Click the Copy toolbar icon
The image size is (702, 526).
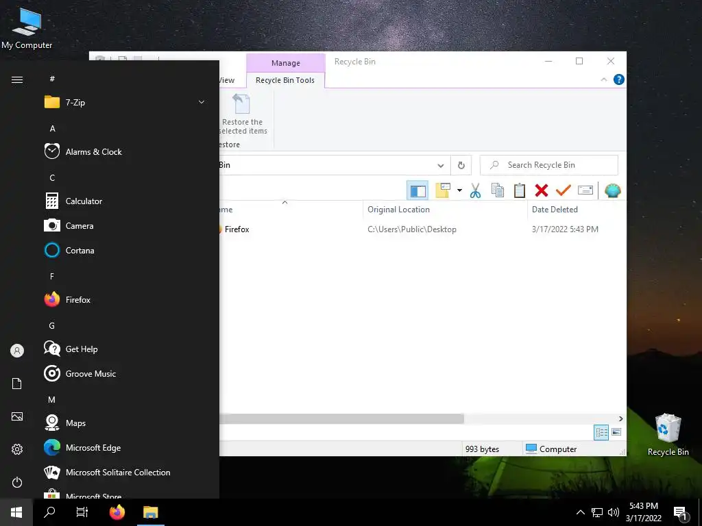coord(498,190)
